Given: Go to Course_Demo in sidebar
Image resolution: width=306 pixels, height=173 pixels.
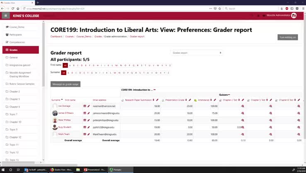Looking at the screenshot, I should 17,27.
